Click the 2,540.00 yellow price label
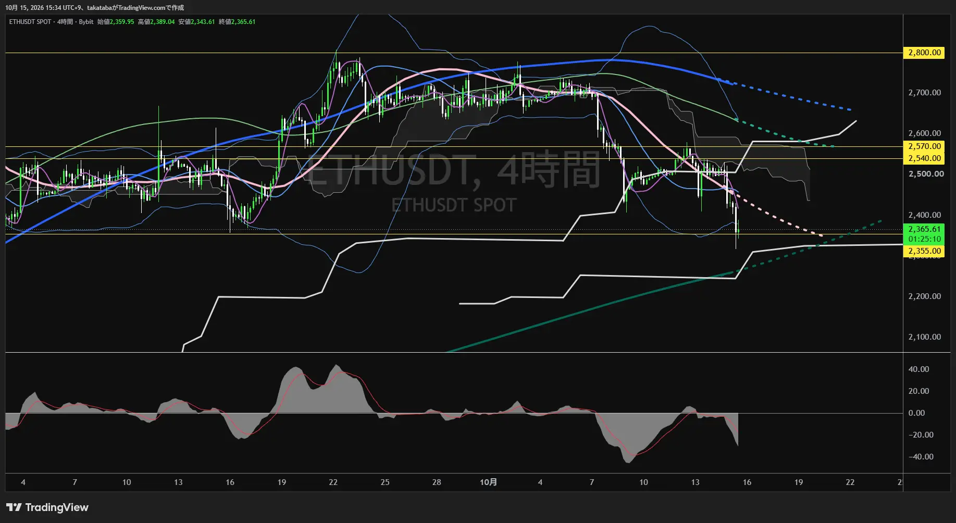 tap(924, 158)
